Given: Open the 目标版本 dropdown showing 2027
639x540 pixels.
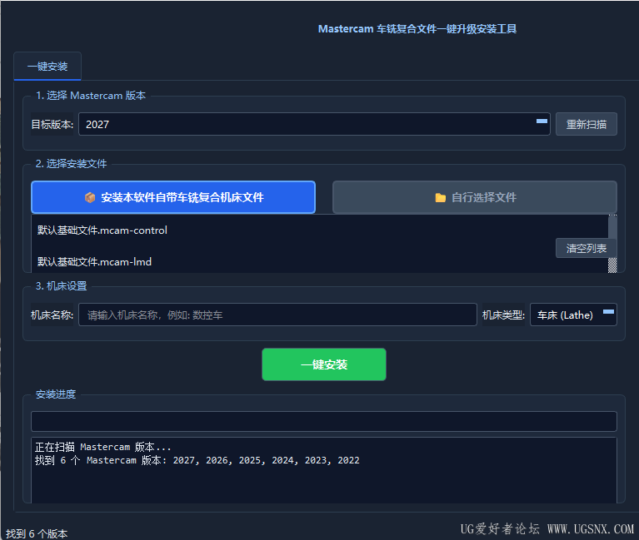Looking at the screenshot, I should pyautogui.click(x=314, y=124).
